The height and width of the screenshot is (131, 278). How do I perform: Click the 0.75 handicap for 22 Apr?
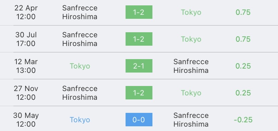243,12
